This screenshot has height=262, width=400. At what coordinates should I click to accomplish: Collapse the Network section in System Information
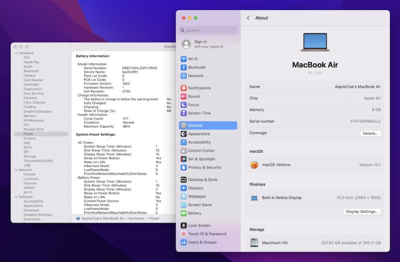[16, 170]
